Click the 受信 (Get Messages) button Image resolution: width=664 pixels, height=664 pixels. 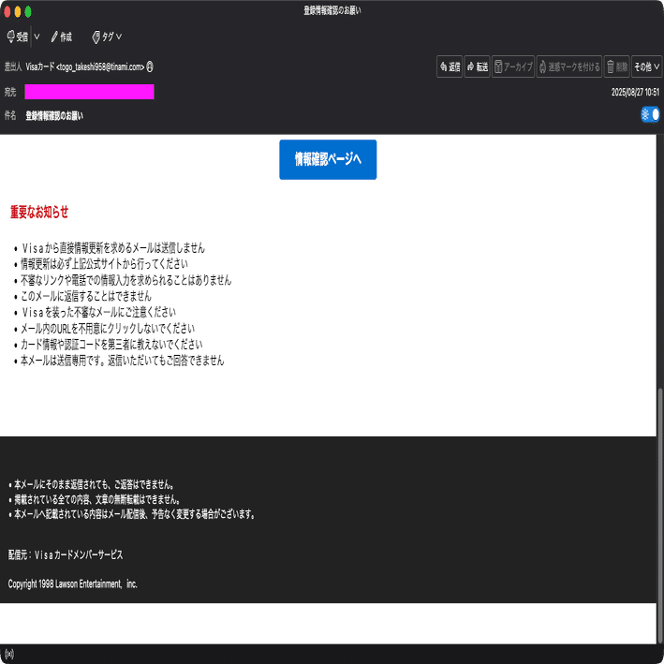coord(18,37)
